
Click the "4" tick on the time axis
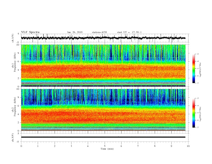pos(88,146)
